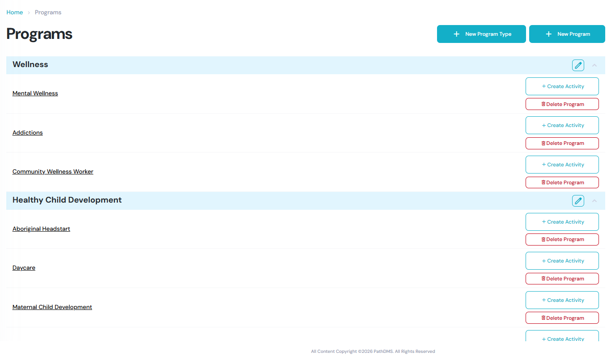Click the New Program button
Image resolution: width=607 pixels, height=356 pixels.
567,34
